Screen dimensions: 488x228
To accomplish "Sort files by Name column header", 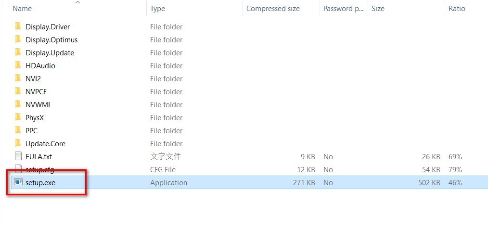I will point(22,9).
